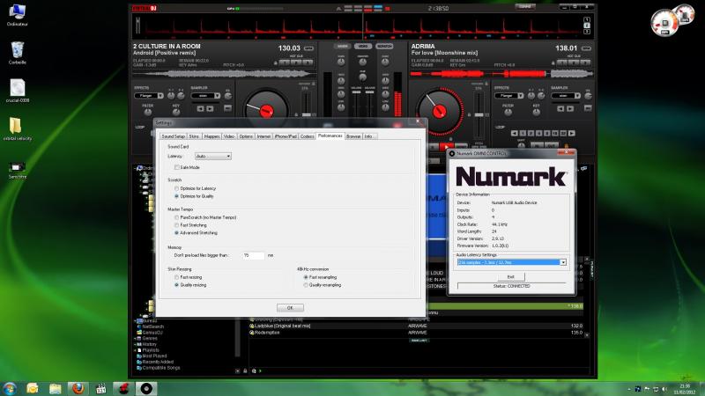Open the left deck Flanger effects dropdown
Image resolution: width=705 pixels, height=396 pixels.
pyautogui.click(x=150, y=96)
